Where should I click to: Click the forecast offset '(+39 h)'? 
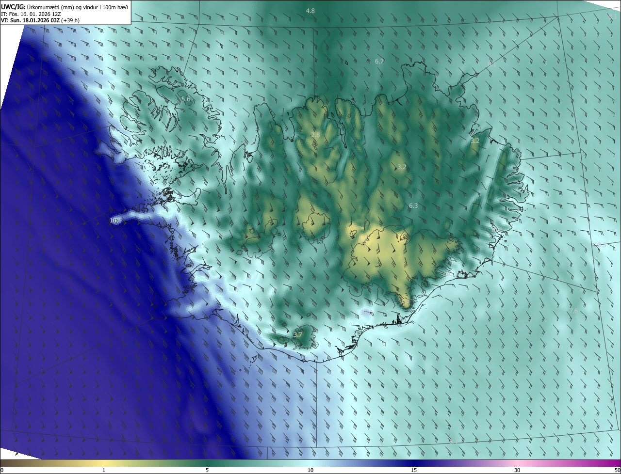pos(70,20)
